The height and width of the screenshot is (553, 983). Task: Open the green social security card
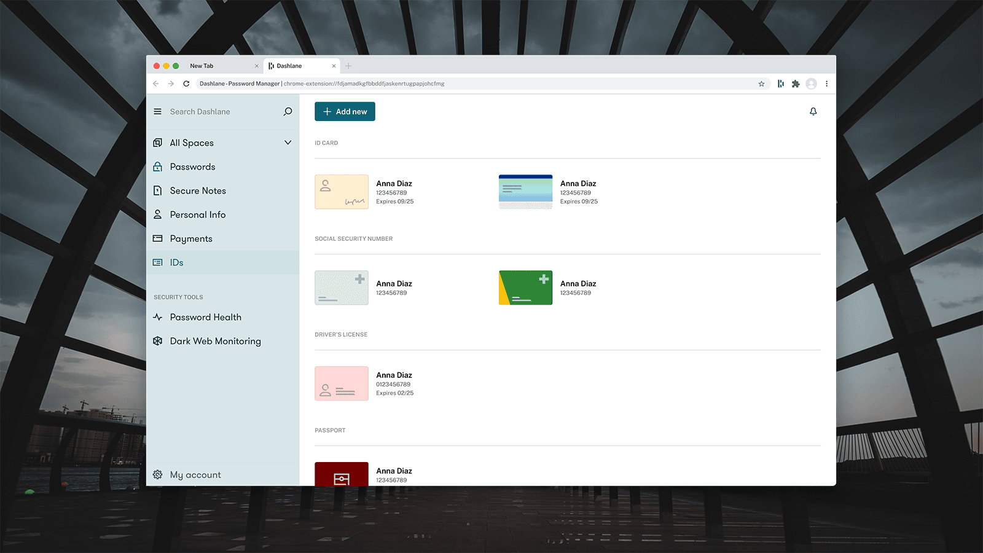[x=525, y=288]
